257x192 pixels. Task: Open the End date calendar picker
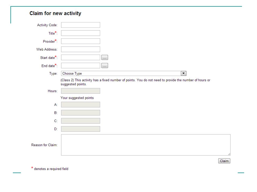coord(105,66)
